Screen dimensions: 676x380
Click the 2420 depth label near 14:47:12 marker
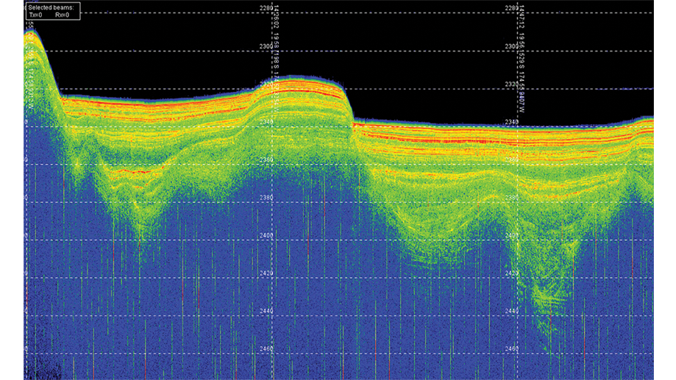(x=511, y=273)
